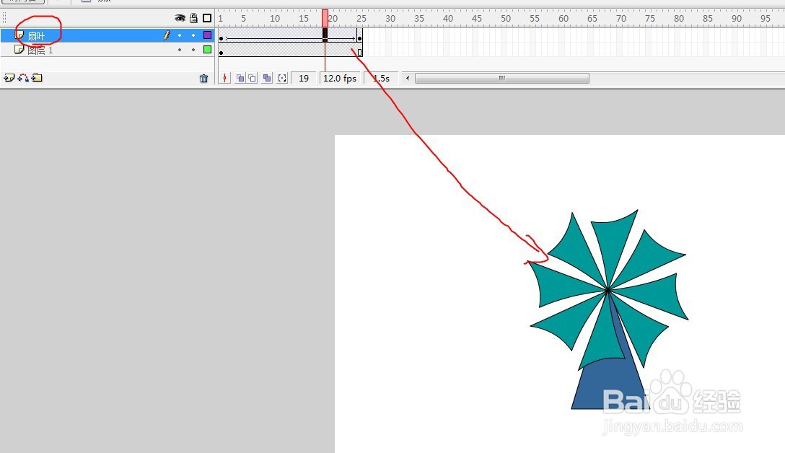Open modify onion markers menu
Image resolution: width=785 pixels, height=453 pixels.
(282, 78)
